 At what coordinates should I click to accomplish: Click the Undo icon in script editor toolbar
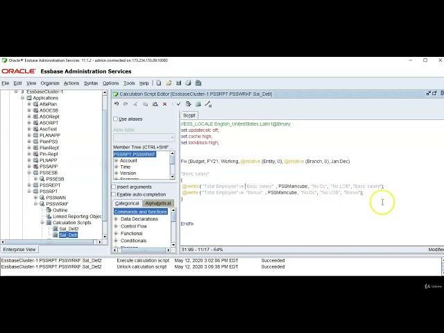(117, 104)
